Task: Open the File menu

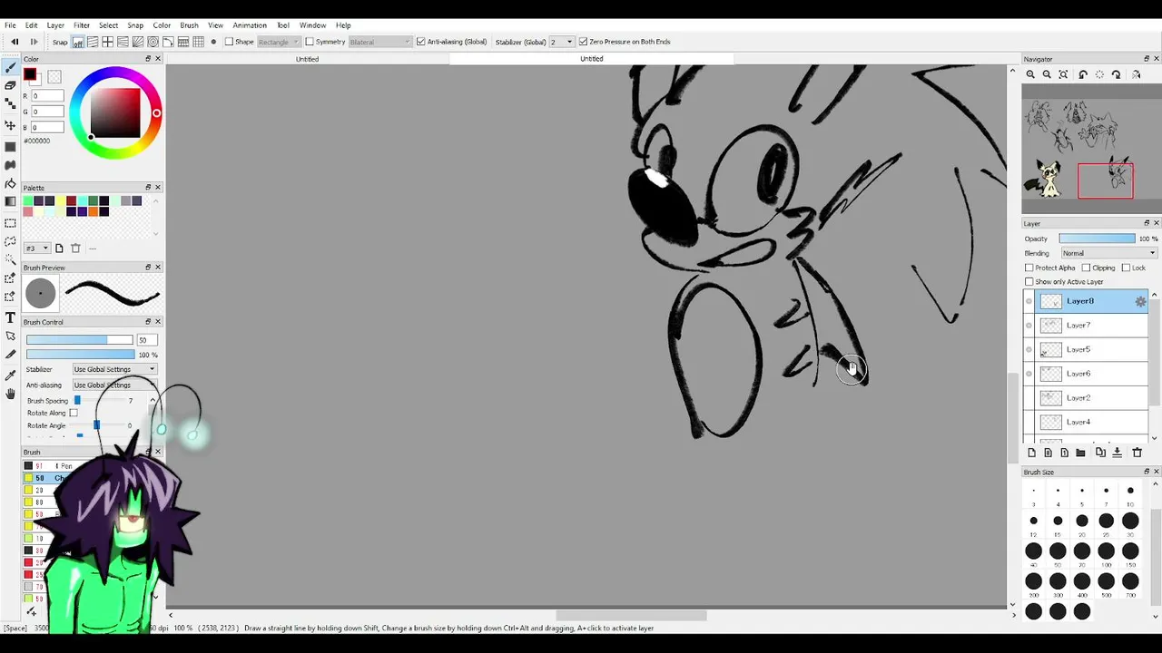Action: tap(10, 25)
